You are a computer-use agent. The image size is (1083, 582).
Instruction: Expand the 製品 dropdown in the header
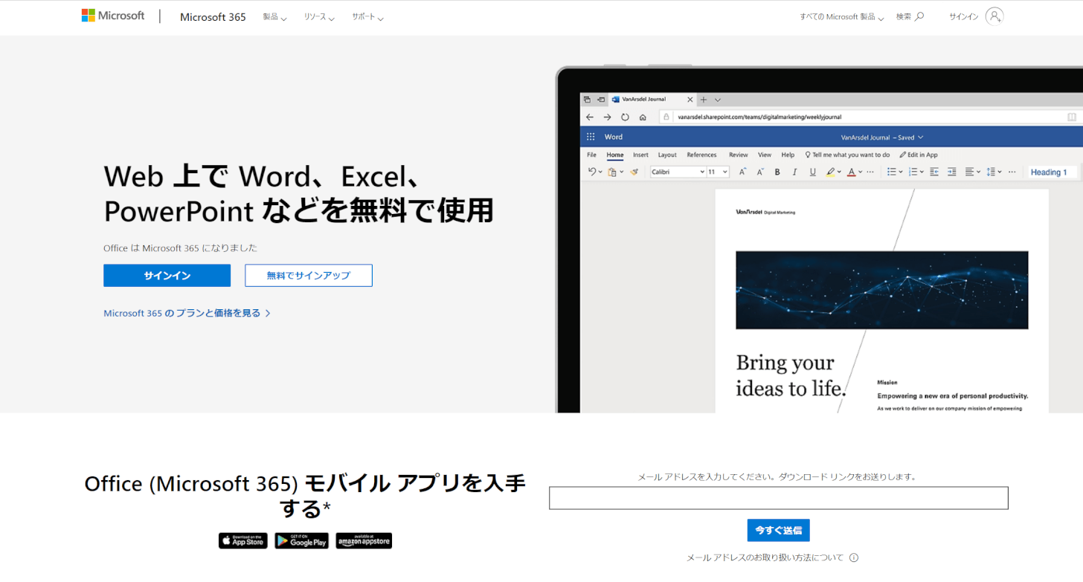[x=274, y=17]
